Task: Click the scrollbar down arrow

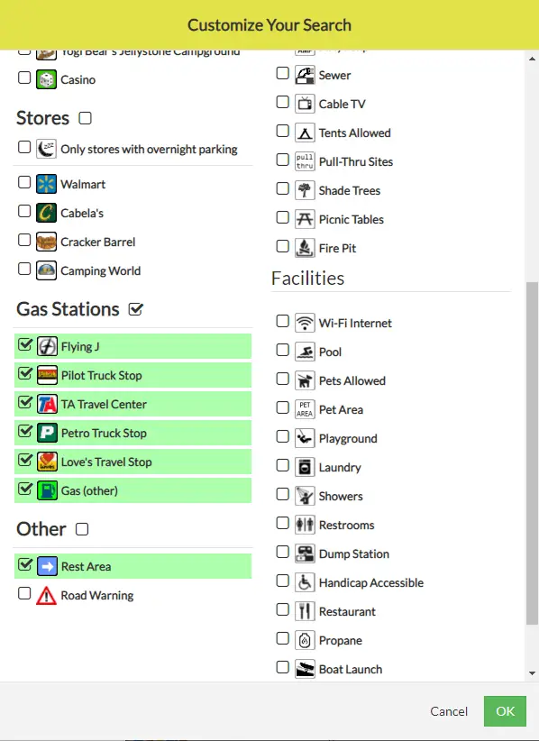Action: (x=532, y=673)
